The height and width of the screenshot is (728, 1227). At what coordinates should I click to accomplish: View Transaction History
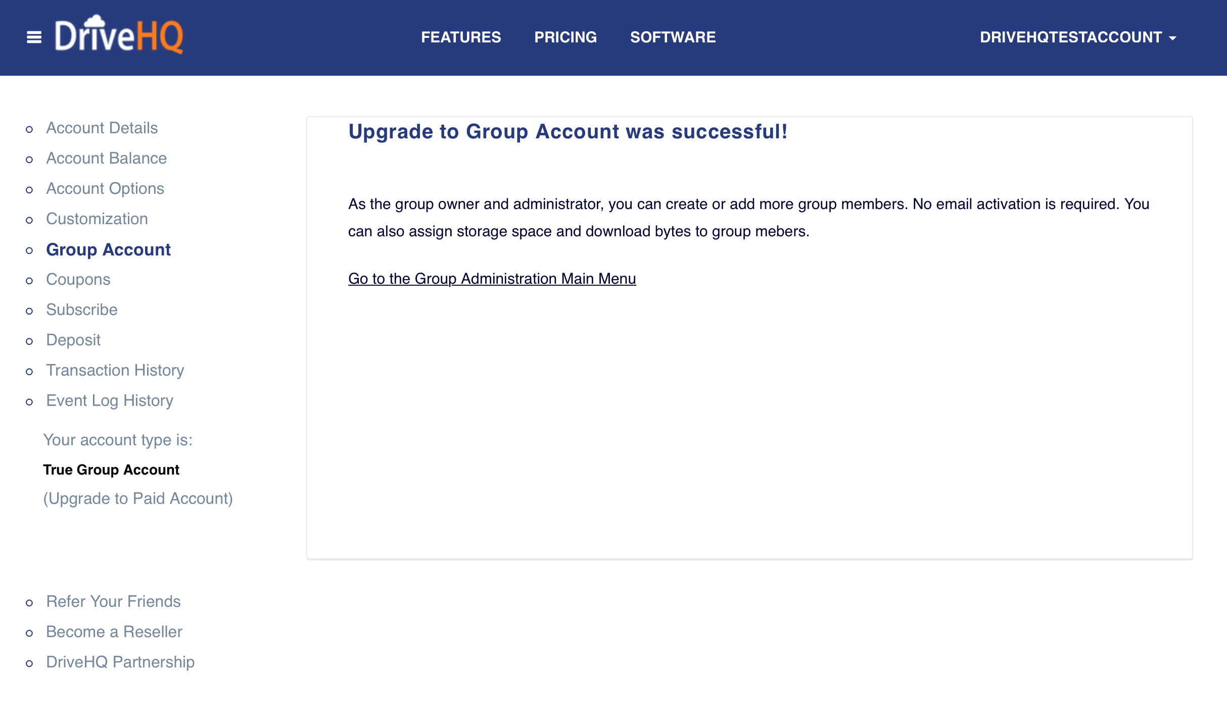point(115,371)
